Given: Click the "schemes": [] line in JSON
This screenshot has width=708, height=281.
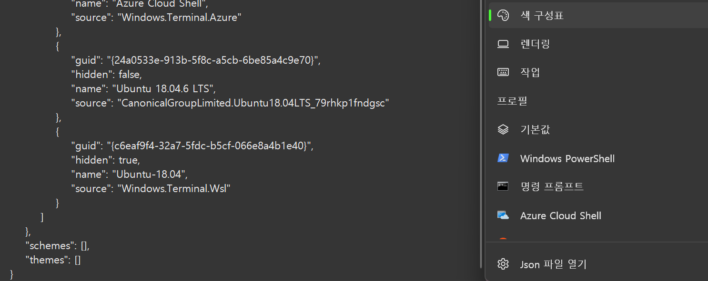Looking at the screenshot, I should 57,246.
